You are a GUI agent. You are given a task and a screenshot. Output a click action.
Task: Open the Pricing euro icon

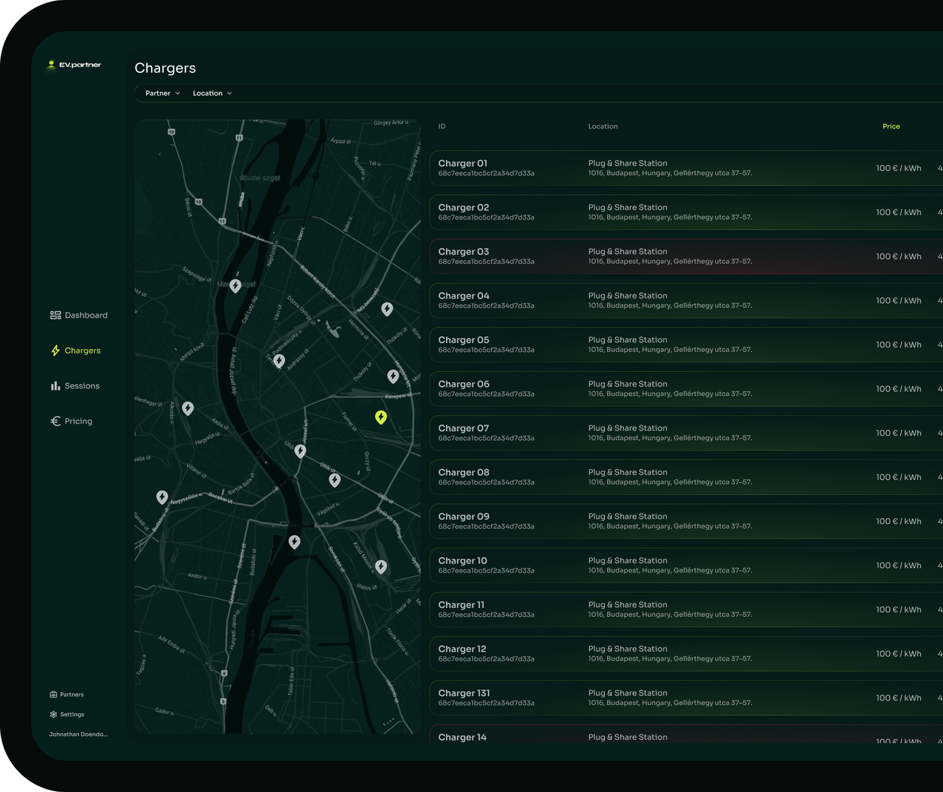55,421
